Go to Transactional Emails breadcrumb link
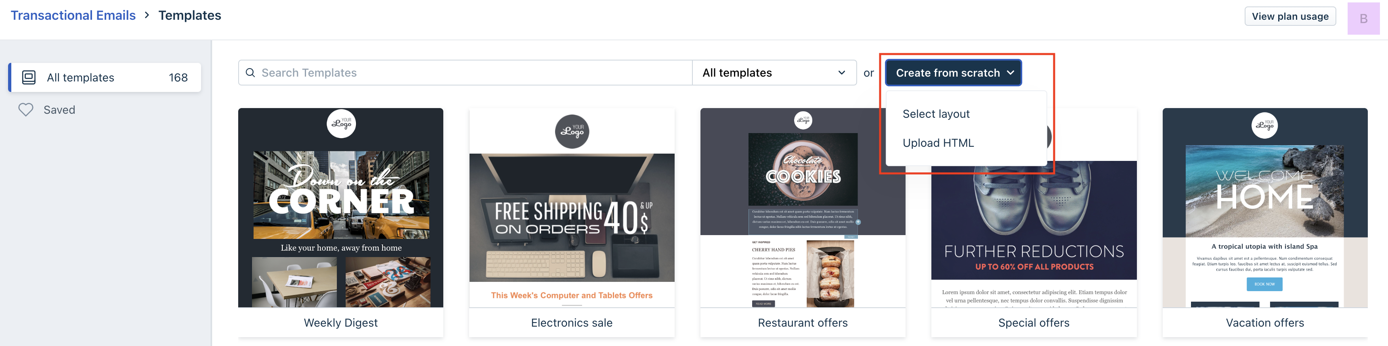This screenshot has height=346, width=1388. (73, 16)
